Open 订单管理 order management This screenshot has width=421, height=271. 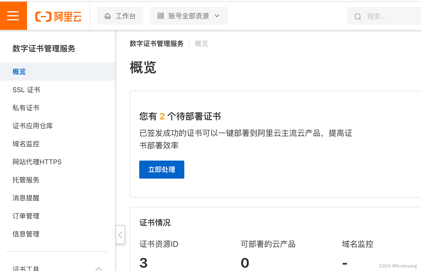[x=26, y=216]
